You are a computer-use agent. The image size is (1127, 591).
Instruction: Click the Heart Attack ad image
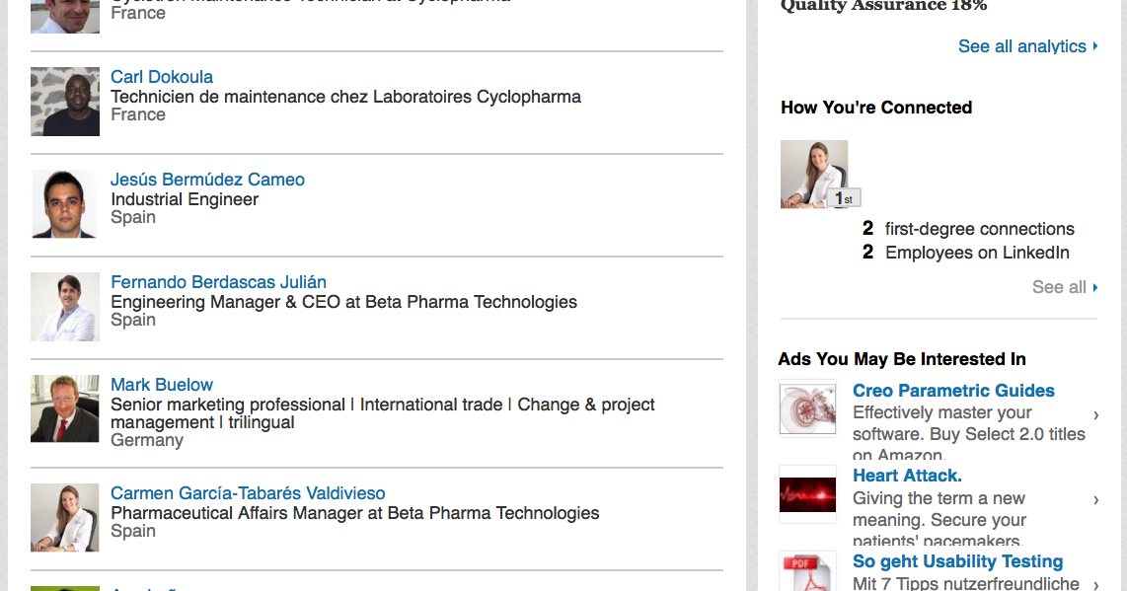tap(807, 494)
